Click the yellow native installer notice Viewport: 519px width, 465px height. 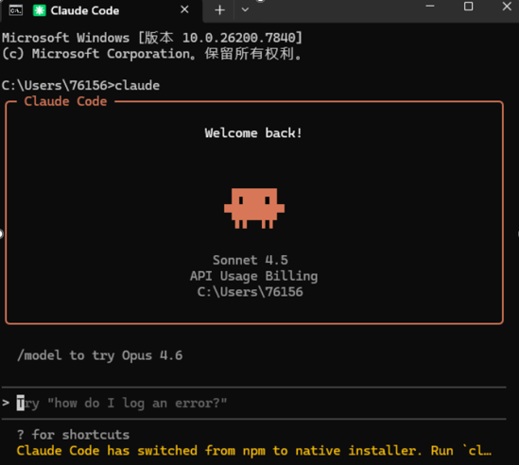coord(254,451)
